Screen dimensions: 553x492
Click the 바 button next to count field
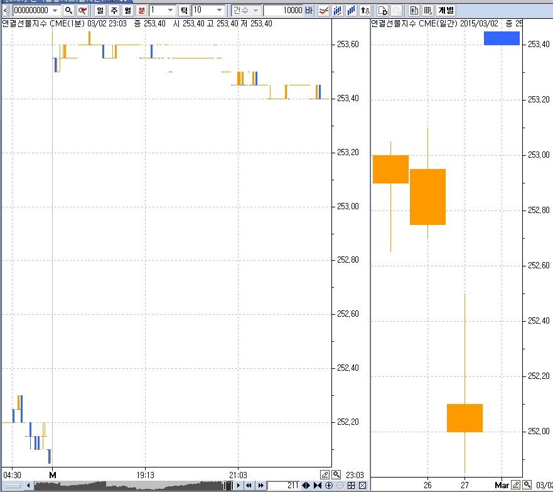(308, 11)
